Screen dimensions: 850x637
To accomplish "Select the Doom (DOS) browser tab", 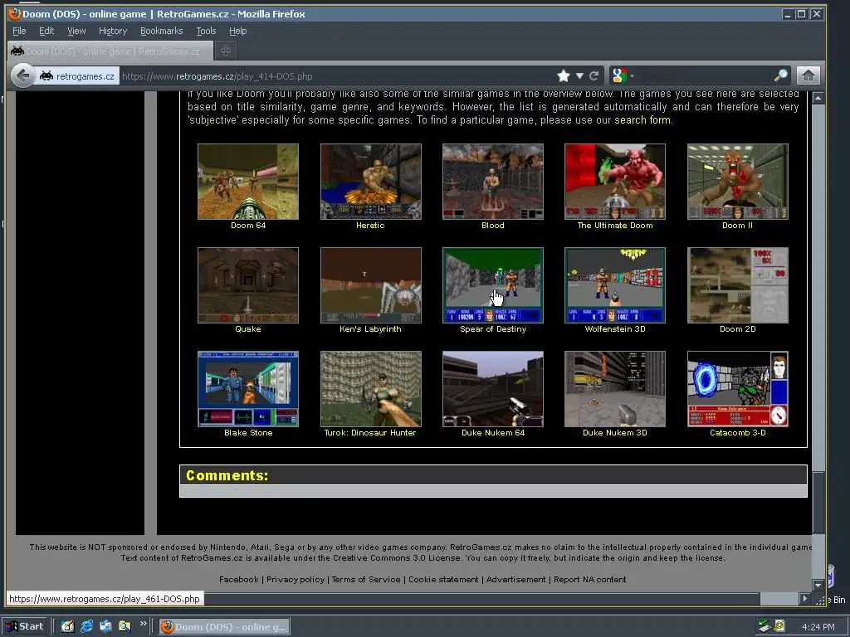I will pyautogui.click(x=109, y=51).
